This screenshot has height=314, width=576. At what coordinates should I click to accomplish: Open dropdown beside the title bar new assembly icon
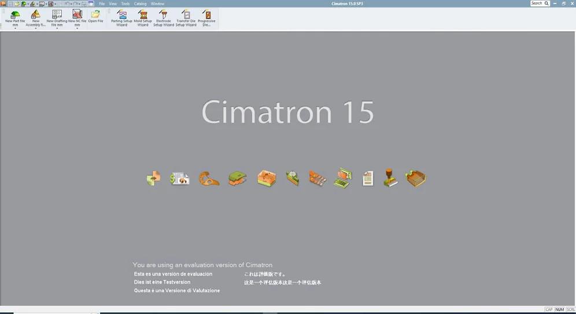point(37,4)
